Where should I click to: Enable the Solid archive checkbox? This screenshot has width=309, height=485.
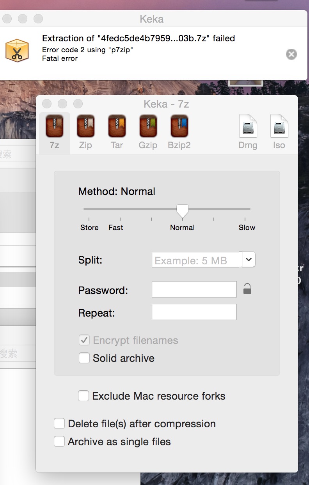point(84,358)
